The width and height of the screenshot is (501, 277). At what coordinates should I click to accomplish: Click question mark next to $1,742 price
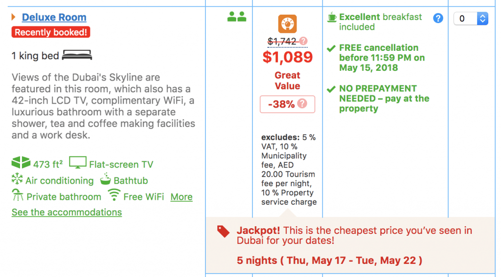(x=303, y=41)
